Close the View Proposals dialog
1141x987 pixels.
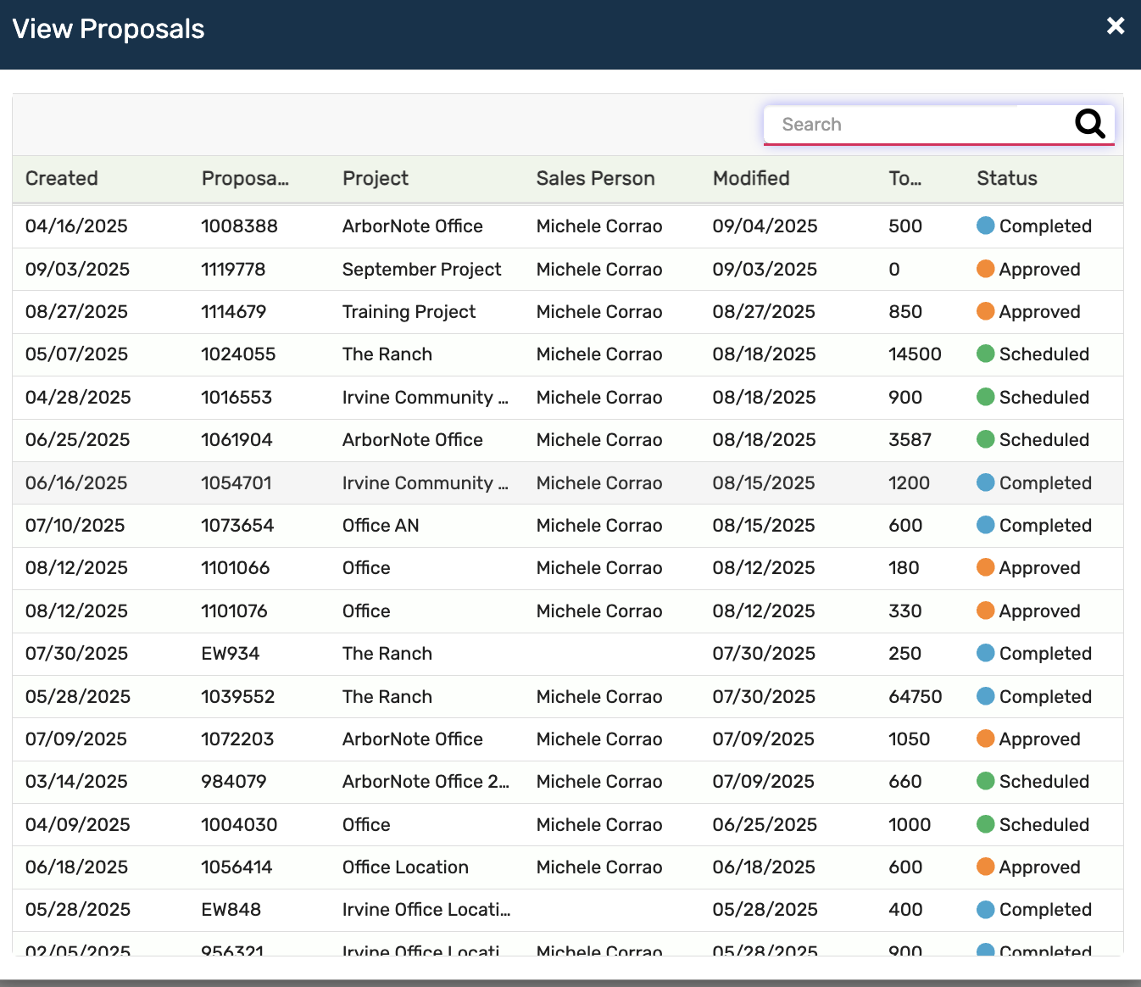[x=1115, y=26]
